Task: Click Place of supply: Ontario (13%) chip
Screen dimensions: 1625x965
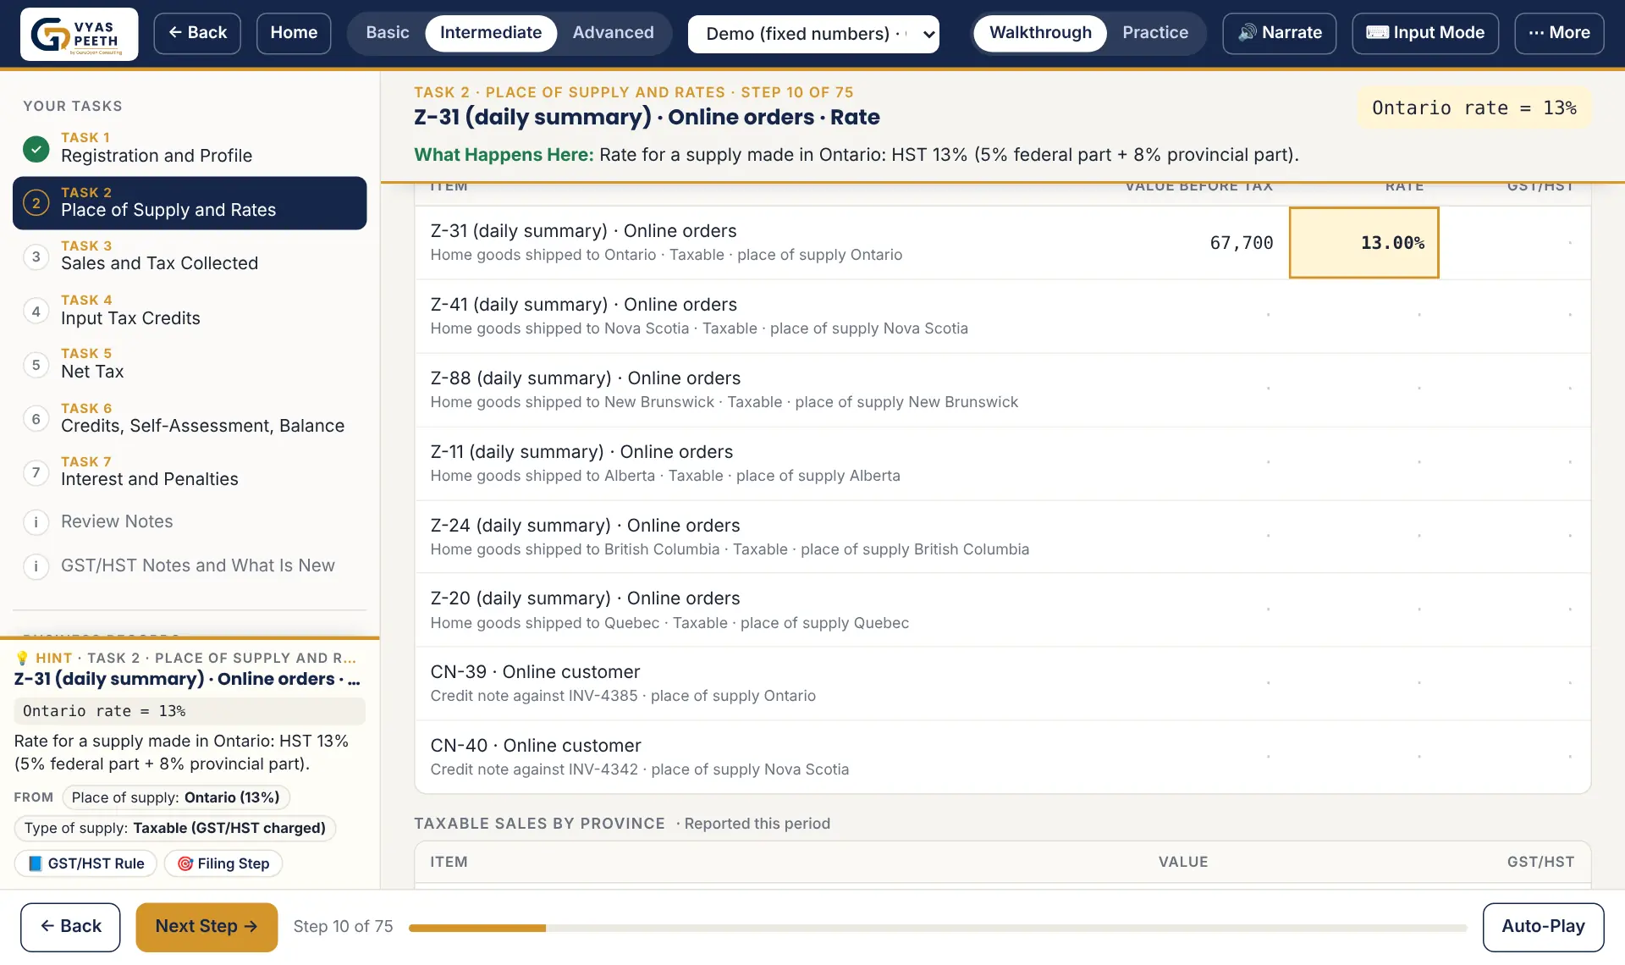Action: coord(176,797)
